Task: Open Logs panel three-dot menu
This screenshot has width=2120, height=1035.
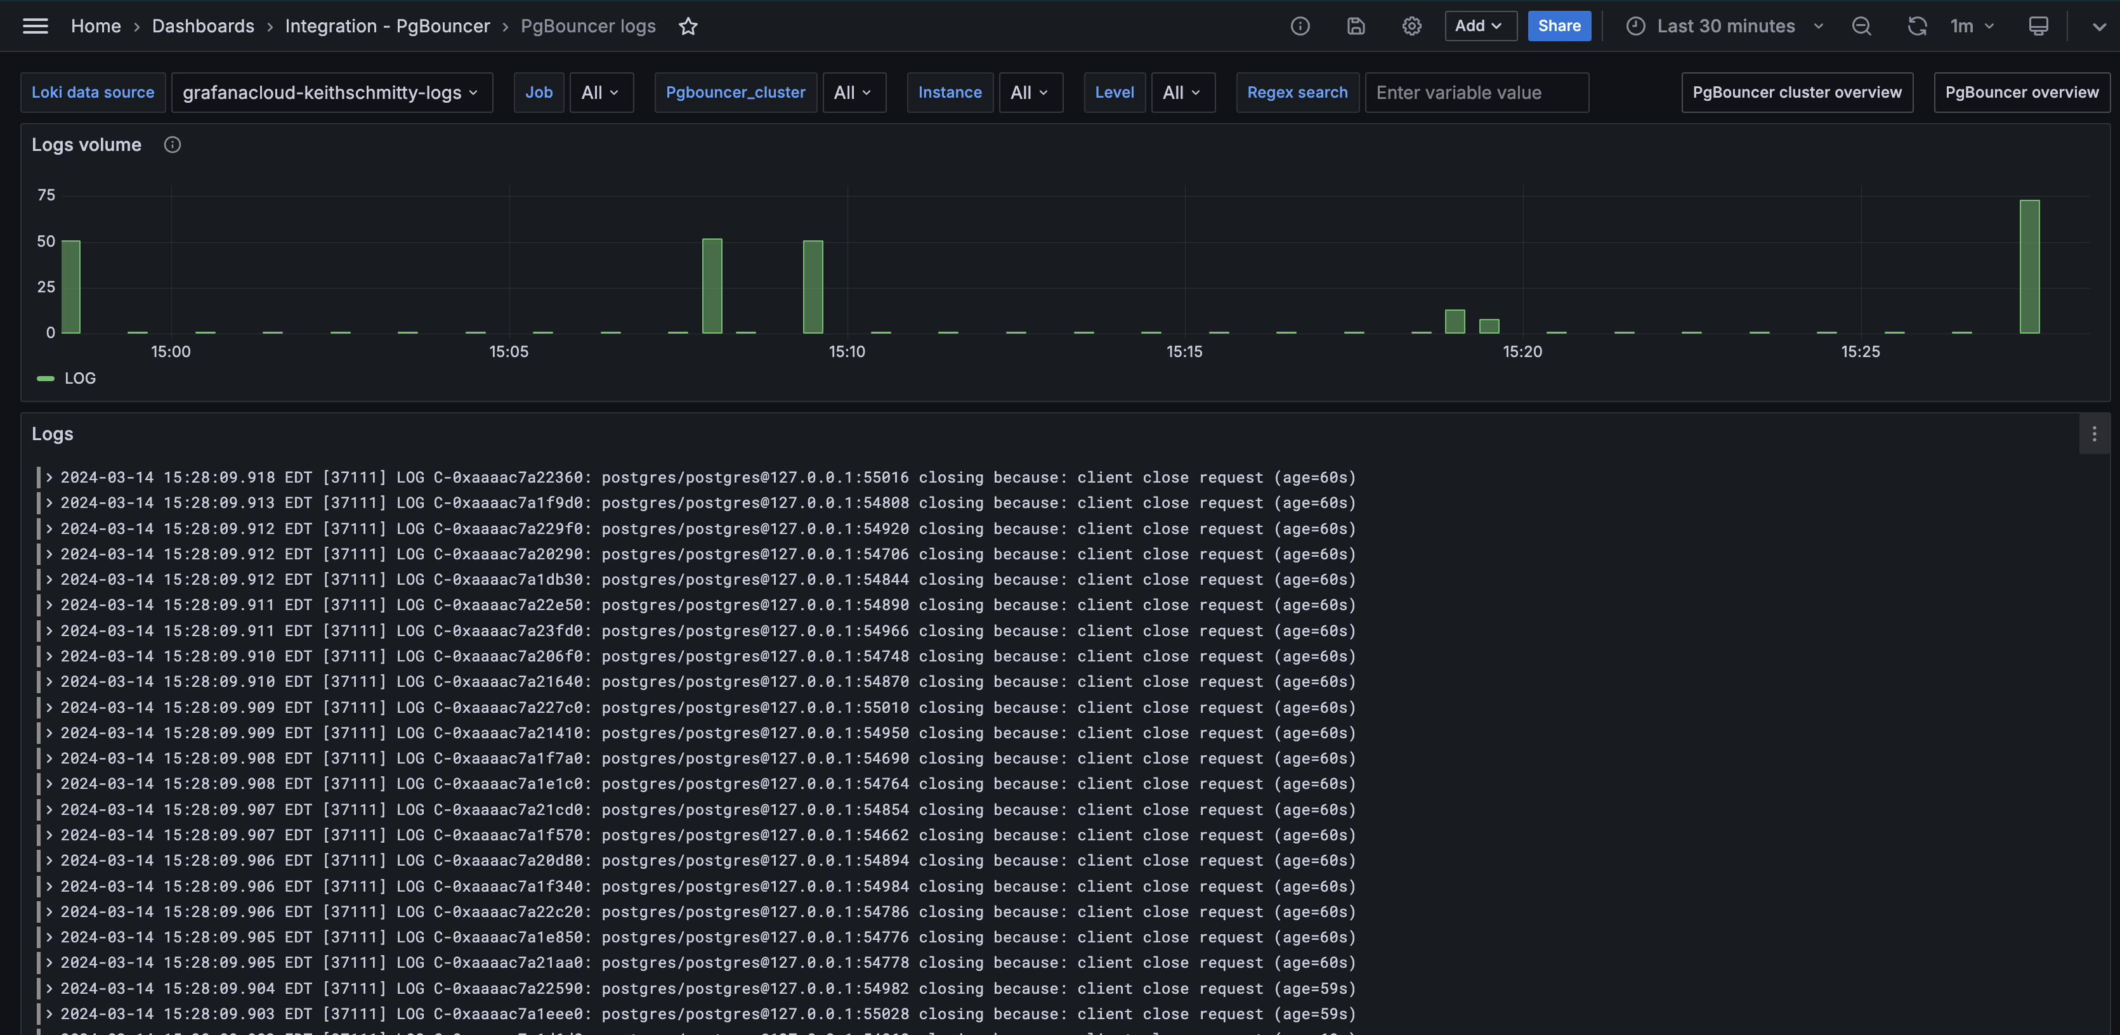Action: tap(2093, 434)
